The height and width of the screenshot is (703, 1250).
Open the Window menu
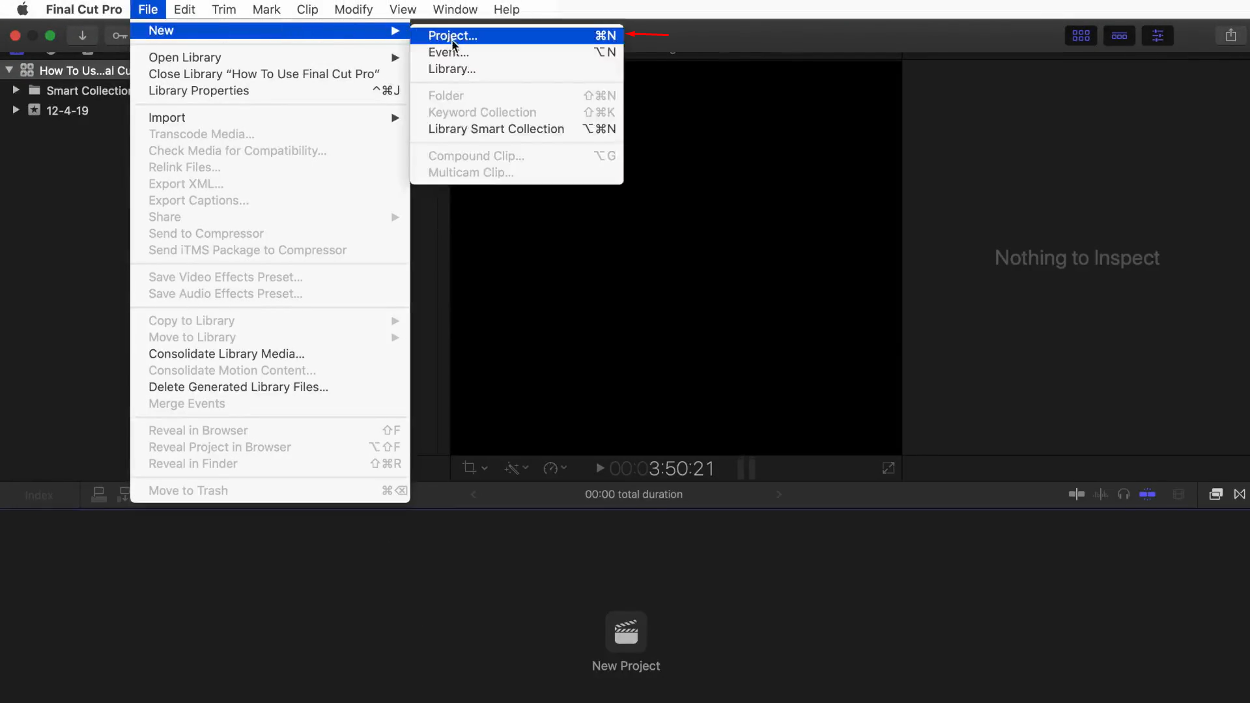(454, 9)
